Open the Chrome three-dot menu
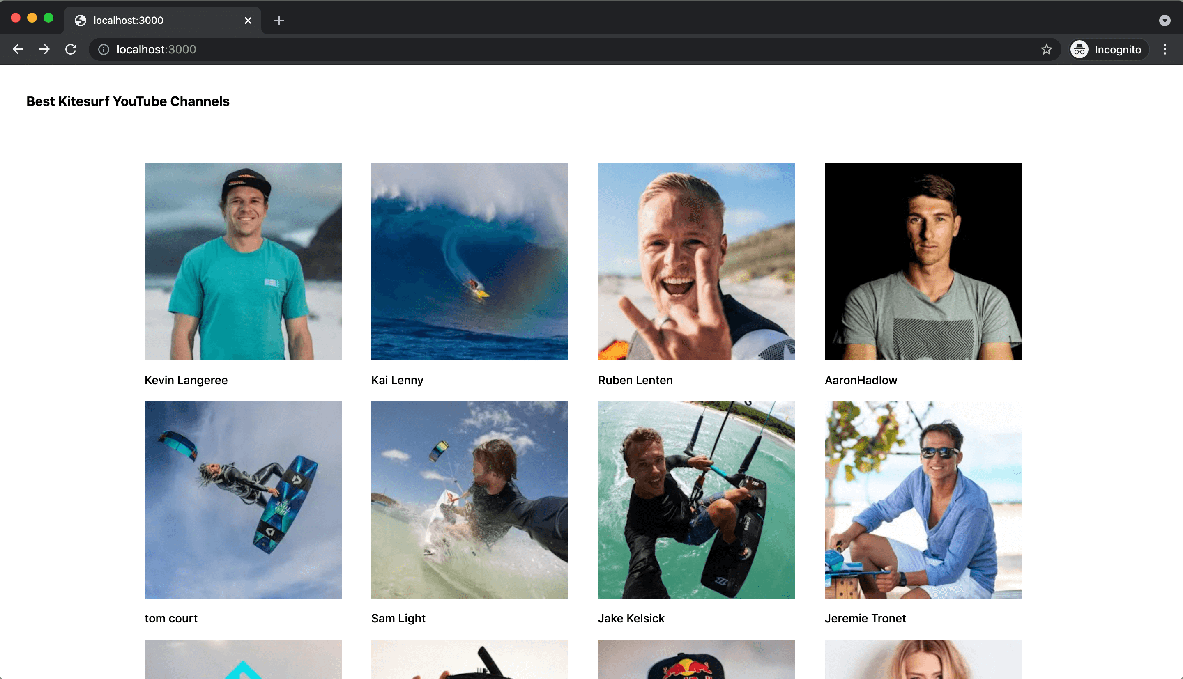1183x679 pixels. (x=1165, y=49)
